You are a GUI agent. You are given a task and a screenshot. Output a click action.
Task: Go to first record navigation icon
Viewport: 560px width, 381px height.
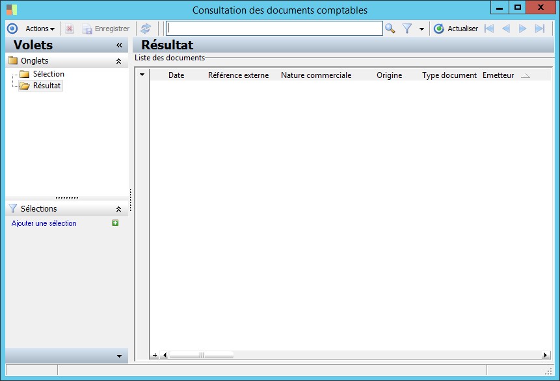(489, 29)
